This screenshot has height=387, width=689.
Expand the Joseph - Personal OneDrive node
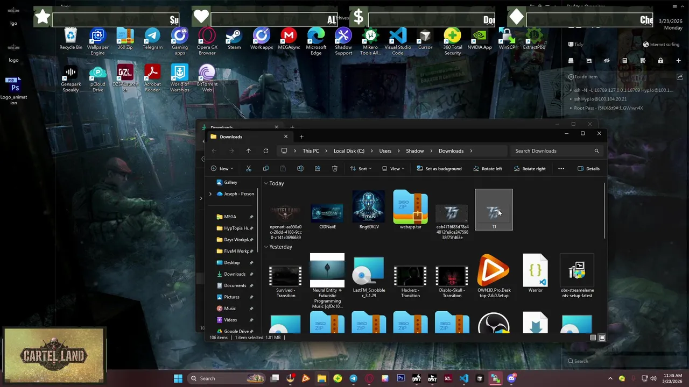point(210,194)
